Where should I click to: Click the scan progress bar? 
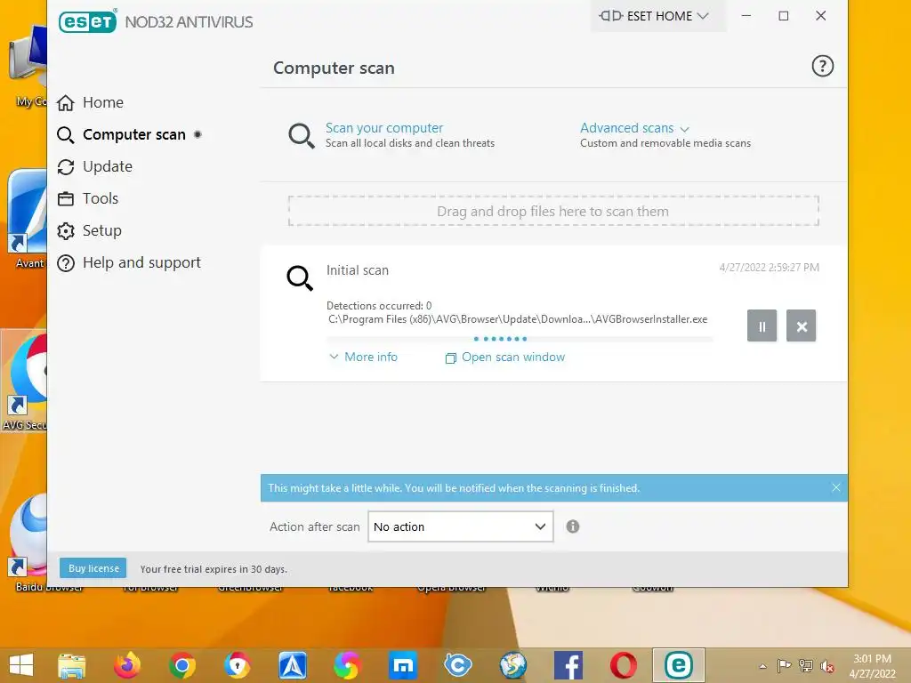tap(520, 339)
